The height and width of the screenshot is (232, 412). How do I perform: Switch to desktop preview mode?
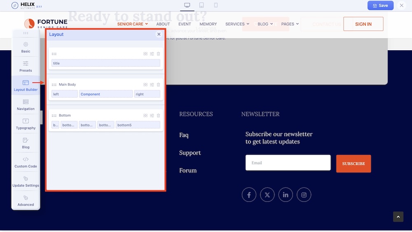(187, 5)
